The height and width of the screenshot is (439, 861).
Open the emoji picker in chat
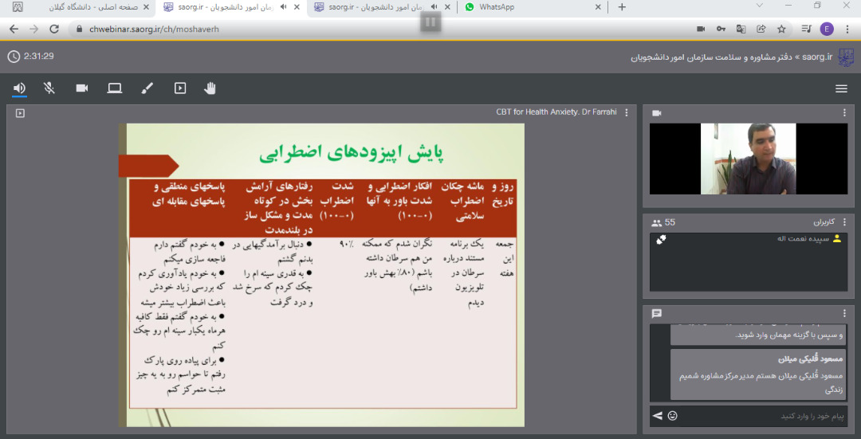(673, 416)
